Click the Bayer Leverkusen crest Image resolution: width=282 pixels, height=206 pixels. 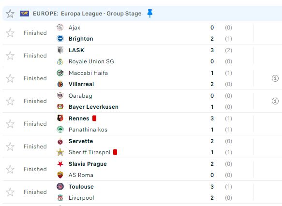coord(60,107)
